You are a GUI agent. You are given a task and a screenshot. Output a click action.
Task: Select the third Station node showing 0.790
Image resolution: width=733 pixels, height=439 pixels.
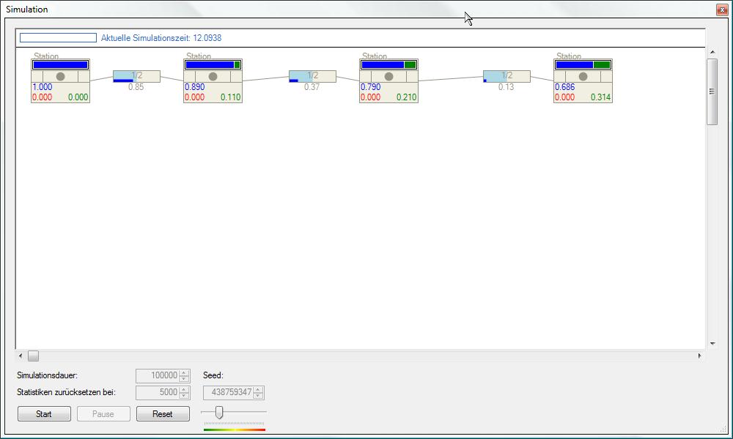tap(388, 81)
